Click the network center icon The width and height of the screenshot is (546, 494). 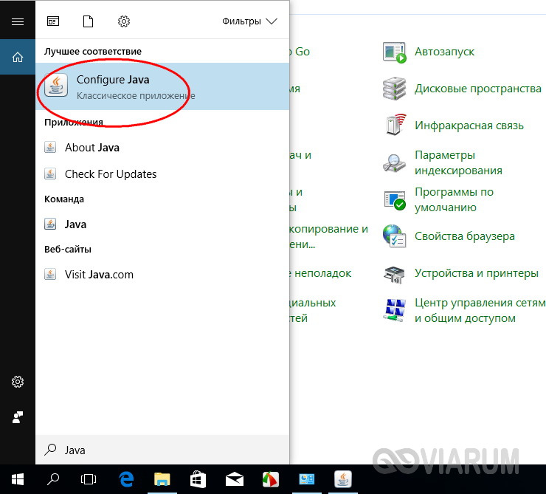point(395,310)
